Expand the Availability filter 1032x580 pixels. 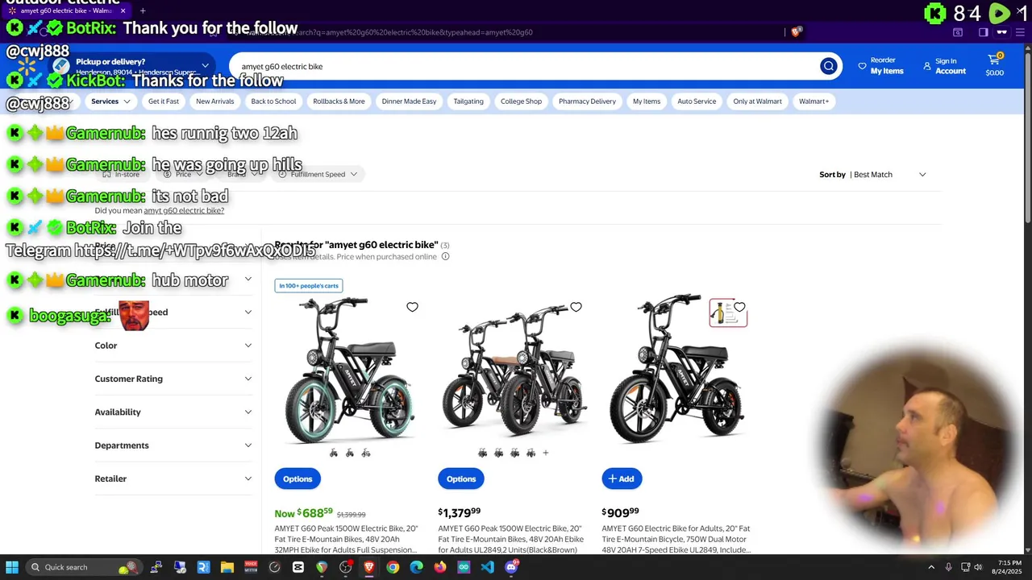point(173,412)
